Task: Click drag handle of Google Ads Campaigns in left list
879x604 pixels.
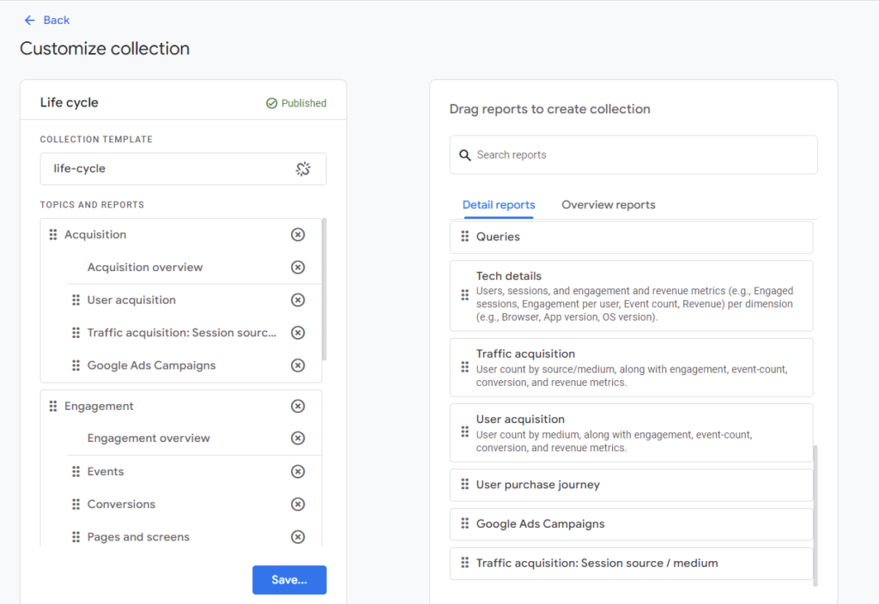Action: 76,365
